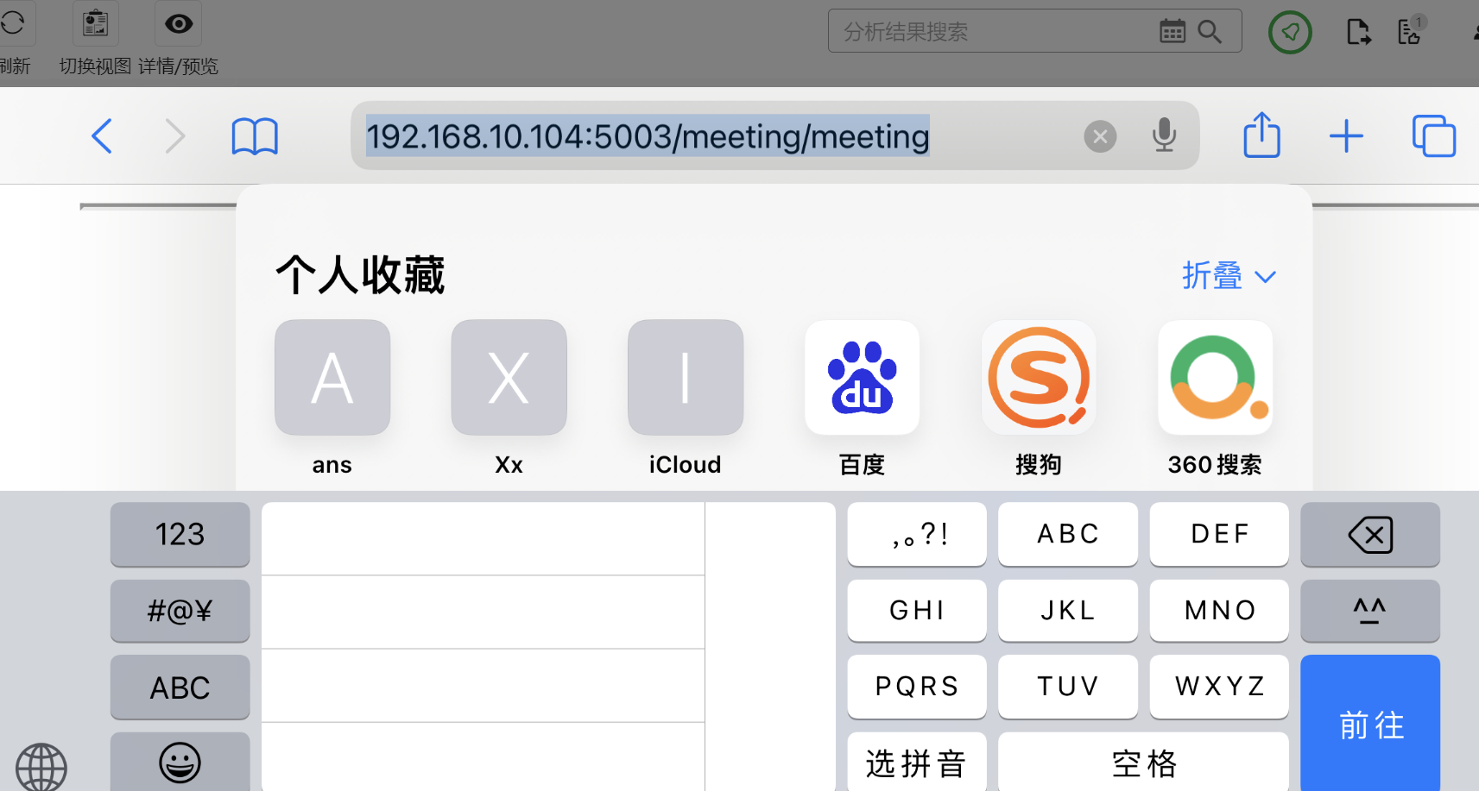Viewport: 1479px width, 791px height.
Task: Open the document list icon with badge
Action: point(1411,30)
